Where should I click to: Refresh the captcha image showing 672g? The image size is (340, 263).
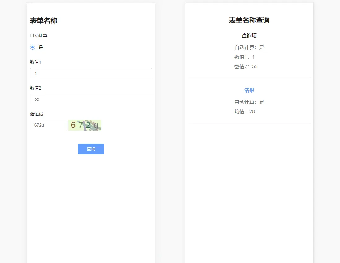pos(85,125)
